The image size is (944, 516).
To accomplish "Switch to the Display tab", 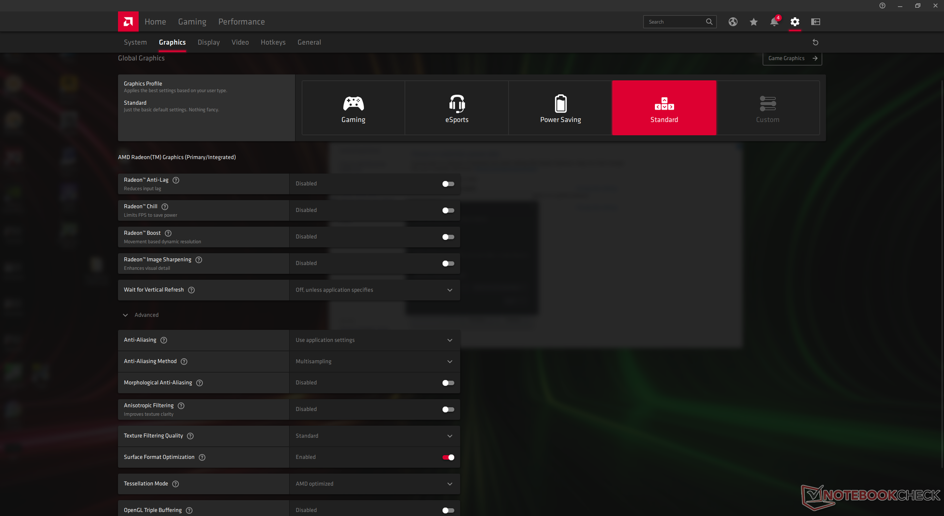I will coord(208,42).
